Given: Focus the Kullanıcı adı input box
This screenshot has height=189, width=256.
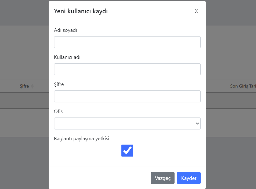Looking at the screenshot, I should point(127,69).
